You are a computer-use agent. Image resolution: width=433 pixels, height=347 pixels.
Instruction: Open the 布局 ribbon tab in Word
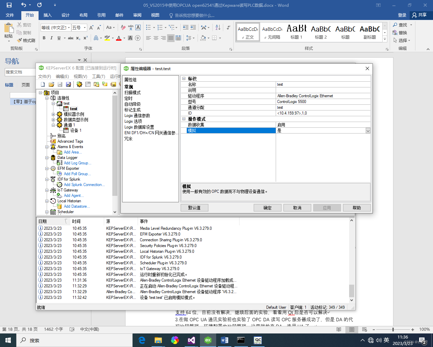click(84, 15)
